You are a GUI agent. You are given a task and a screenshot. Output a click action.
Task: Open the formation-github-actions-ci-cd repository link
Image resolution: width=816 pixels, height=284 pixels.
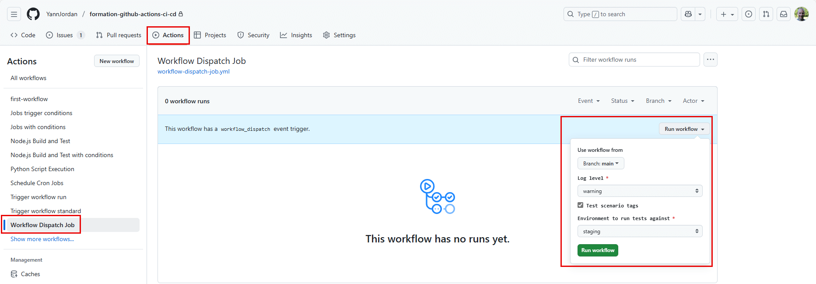click(133, 14)
